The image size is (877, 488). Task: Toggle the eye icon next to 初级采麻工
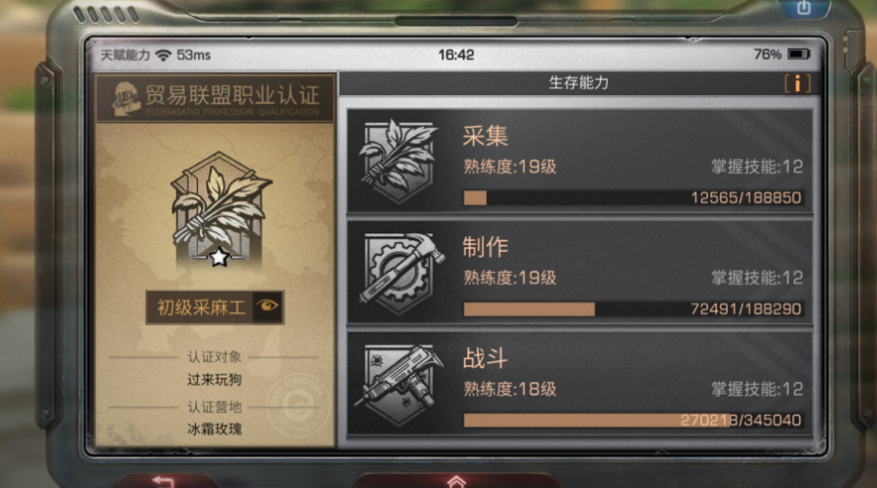point(267,306)
